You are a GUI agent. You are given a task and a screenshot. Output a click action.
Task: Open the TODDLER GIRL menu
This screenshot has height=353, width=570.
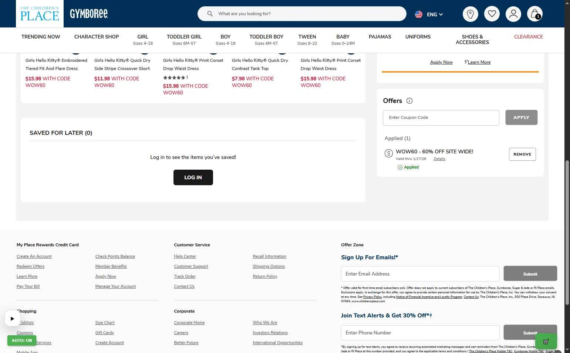coord(184,40)
